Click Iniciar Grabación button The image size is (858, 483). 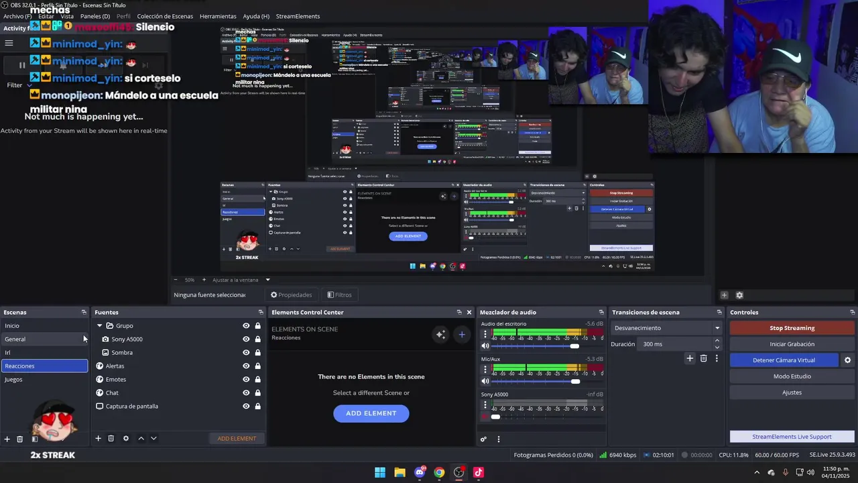(x=792, y=344)
